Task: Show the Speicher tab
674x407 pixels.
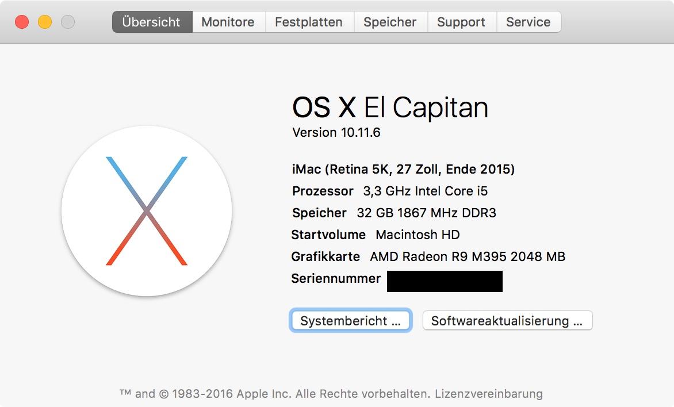Action: [390, 22]
